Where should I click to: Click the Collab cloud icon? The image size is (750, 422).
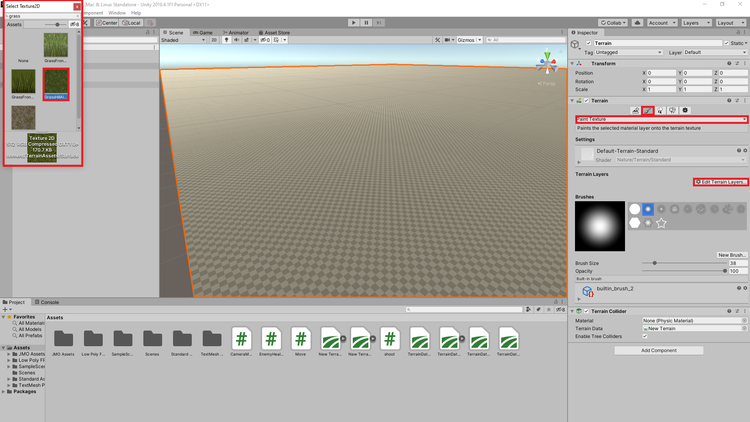pyautogui.click(x=637, y=23)
